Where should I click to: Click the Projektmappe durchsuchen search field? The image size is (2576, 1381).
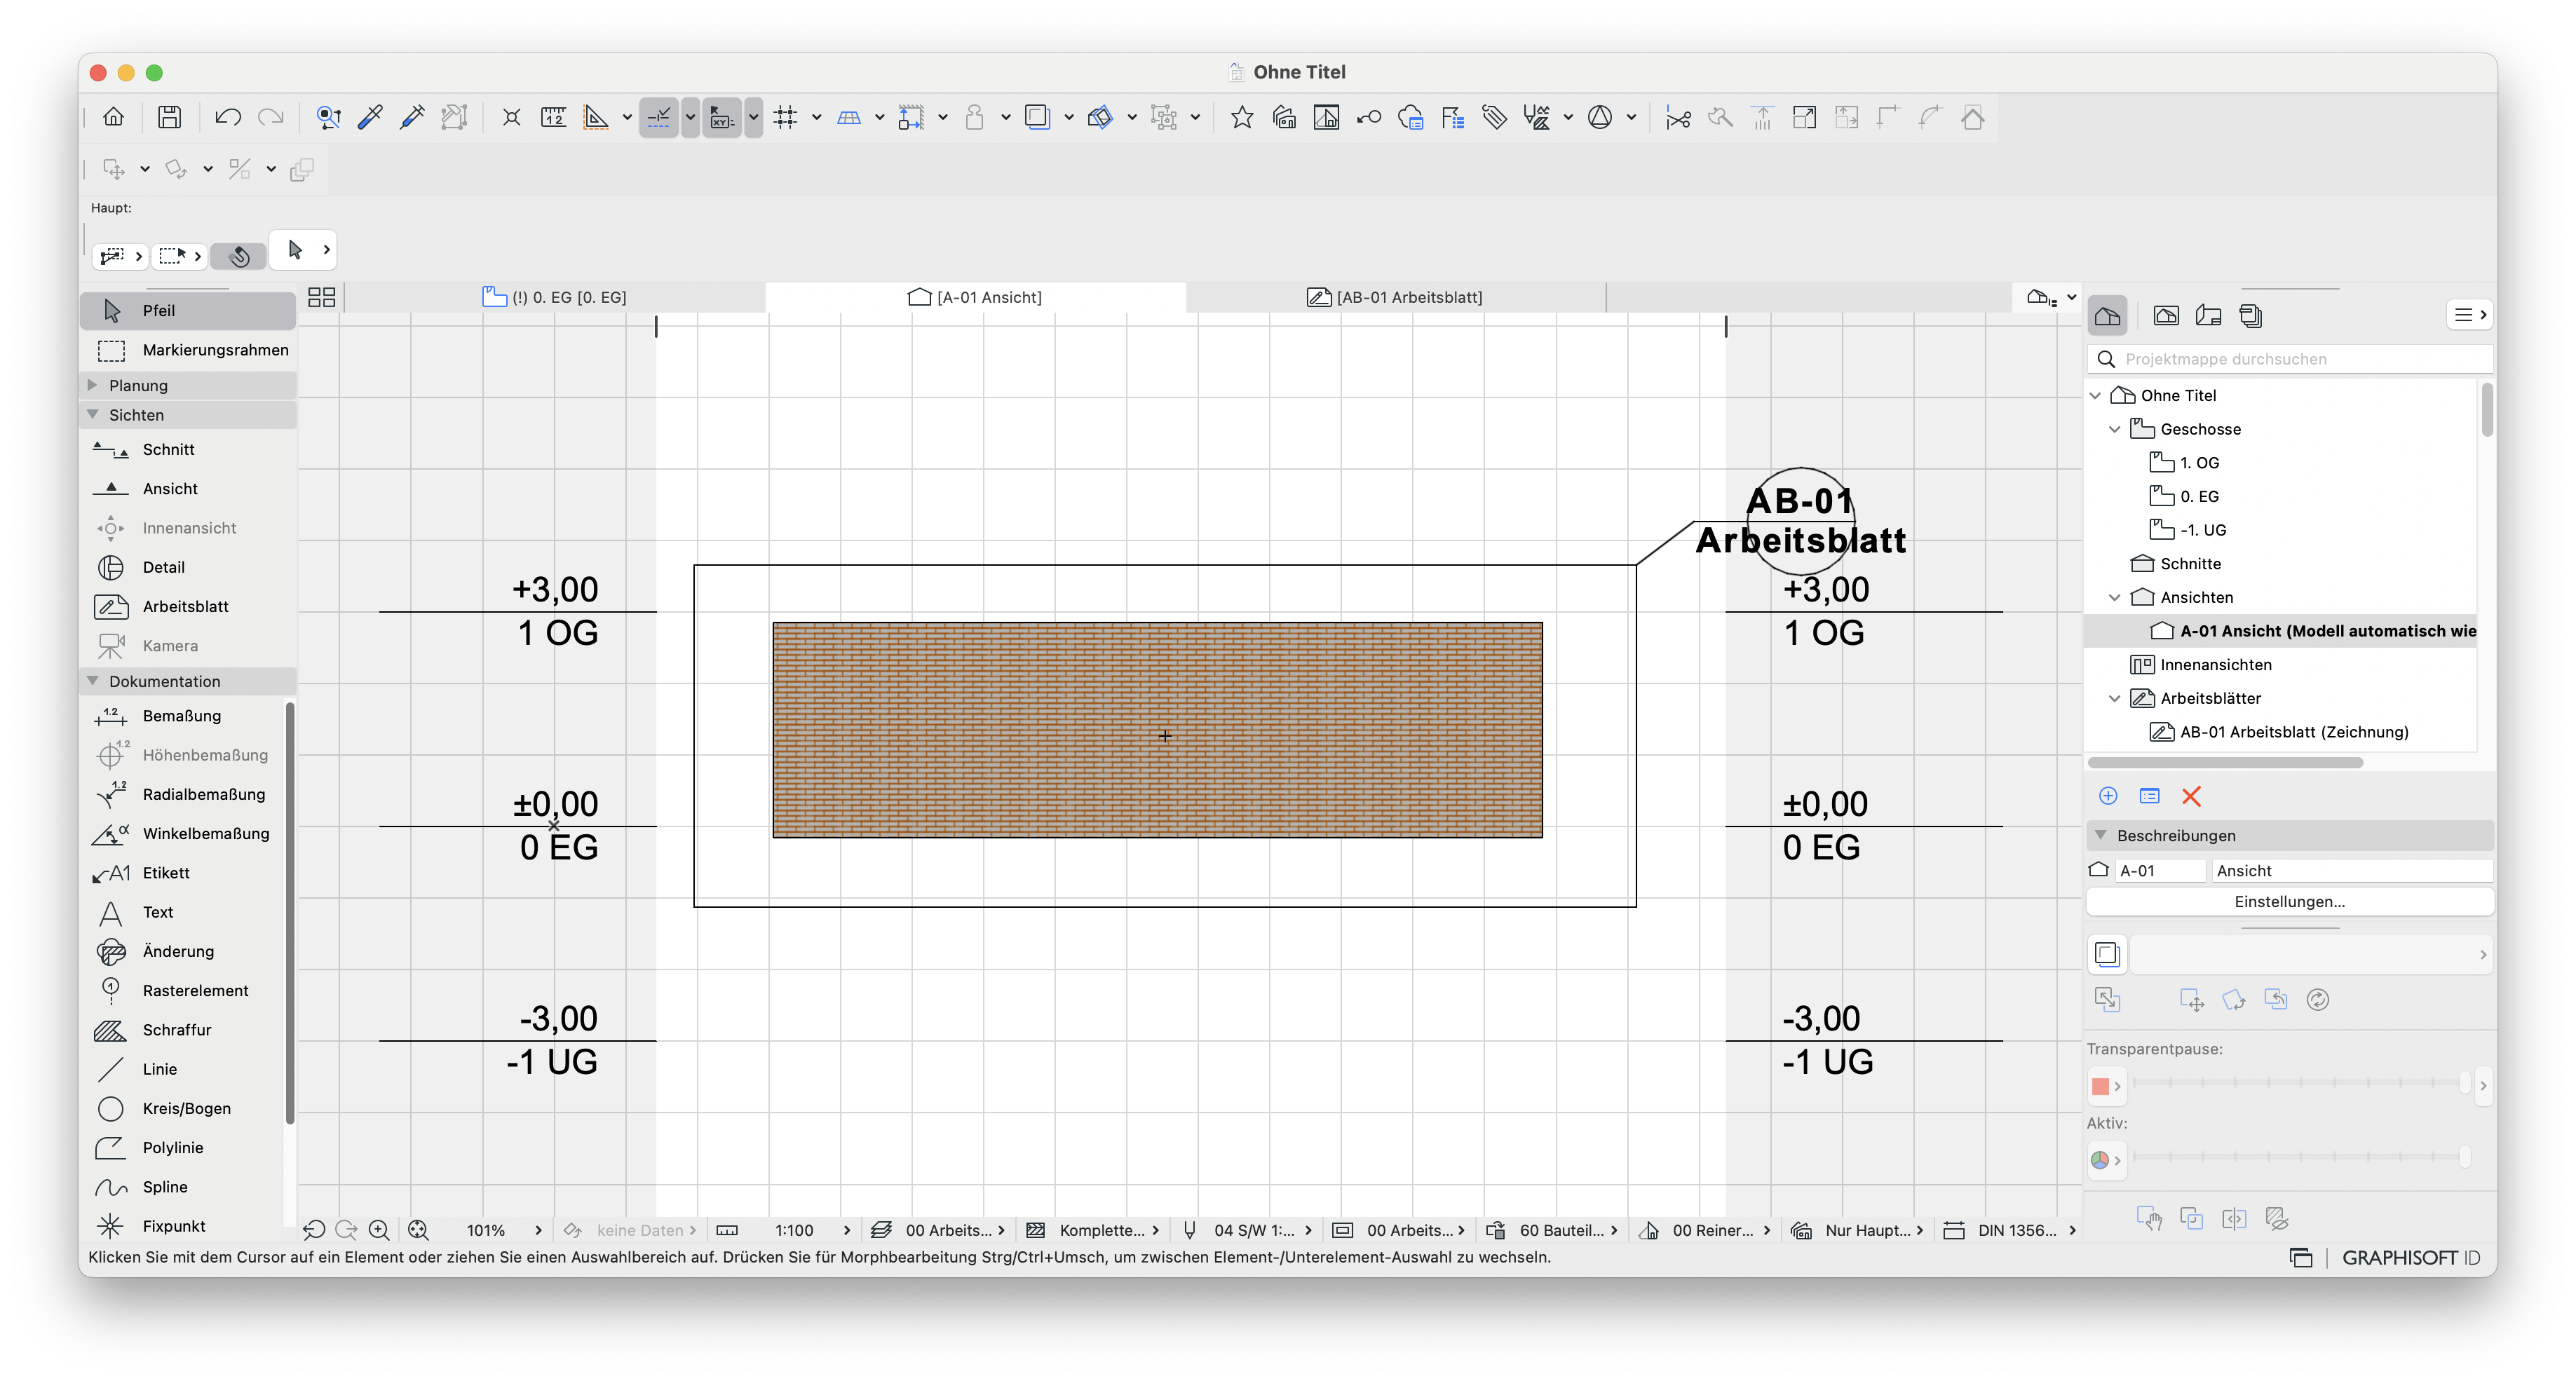tap(2289, 359)
